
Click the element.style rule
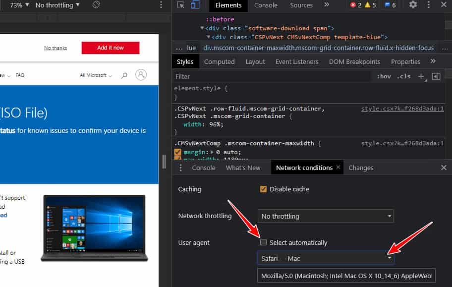click(201, 89)
